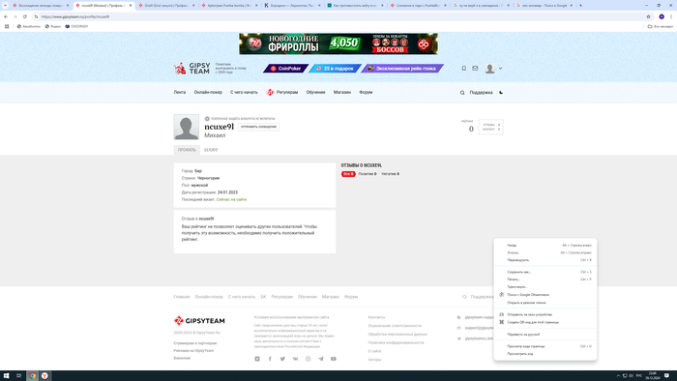Open 'Стримерам и партнерам' footer link
The image size is (677, 381).
tap(195, 343)
